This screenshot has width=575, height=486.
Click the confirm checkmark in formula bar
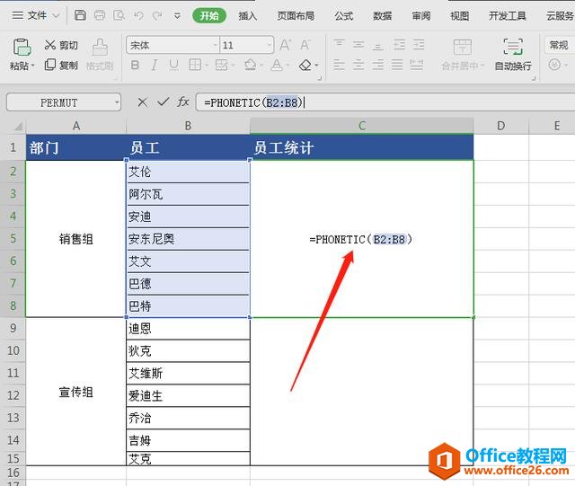[164, 102]
